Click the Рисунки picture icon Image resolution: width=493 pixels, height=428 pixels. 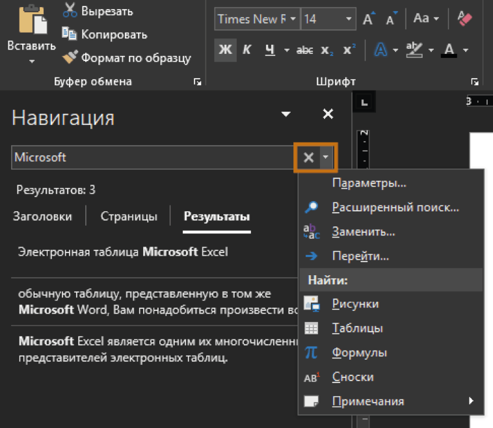[312, 304]
